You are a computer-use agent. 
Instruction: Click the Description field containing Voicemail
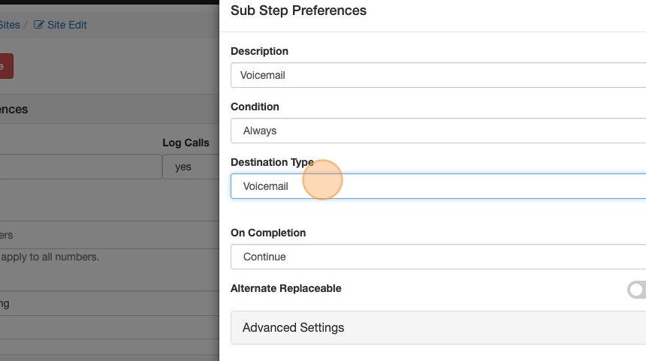(x=438, y=75)
